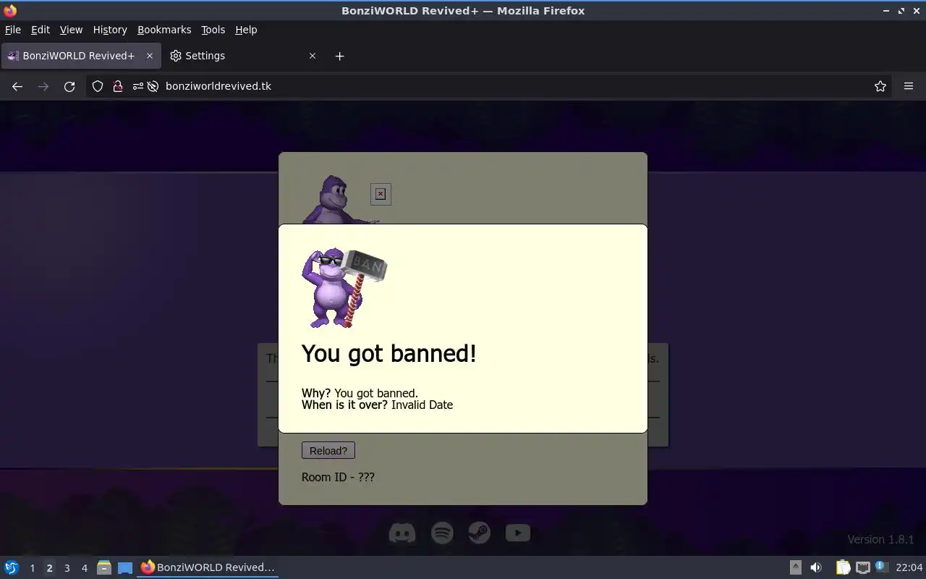Click the tracking protection shield icon
The height and width of the screenshot is (579, 926).
tap(98, 86)
